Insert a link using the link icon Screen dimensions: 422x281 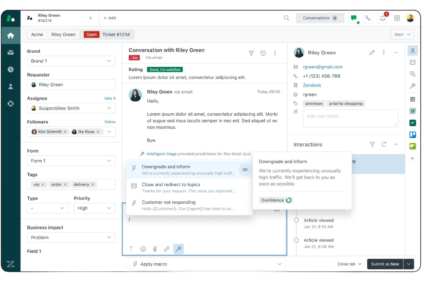point(167,249)
